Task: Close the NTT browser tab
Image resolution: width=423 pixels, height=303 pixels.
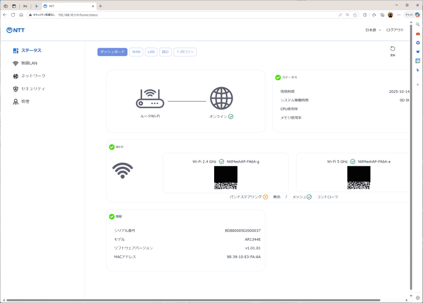Action: (93, 6)
